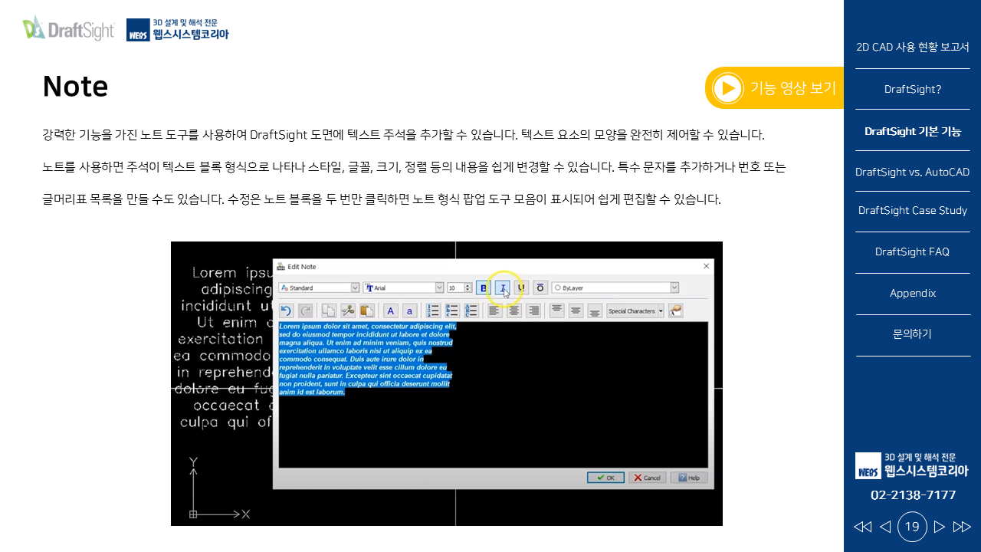This screenshot has height=552, width=981.
Task: Click the uppercase lettered list icon
Action: (471, 310)
